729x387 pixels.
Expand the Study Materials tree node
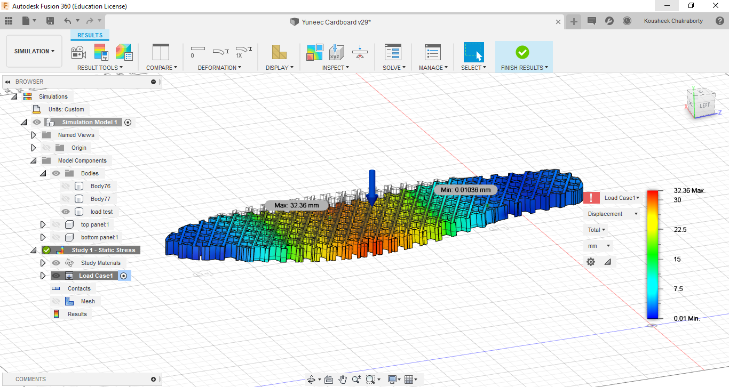[x=43, y=263]
